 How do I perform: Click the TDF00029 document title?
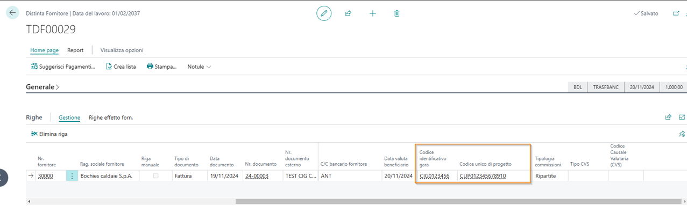coord(51,29)
